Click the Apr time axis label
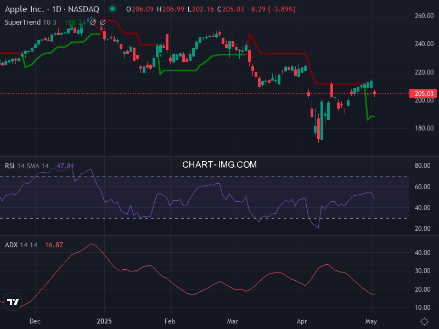The width and height of the screenshot is (439, 329). pyautogui.click(x=302, y=321)
